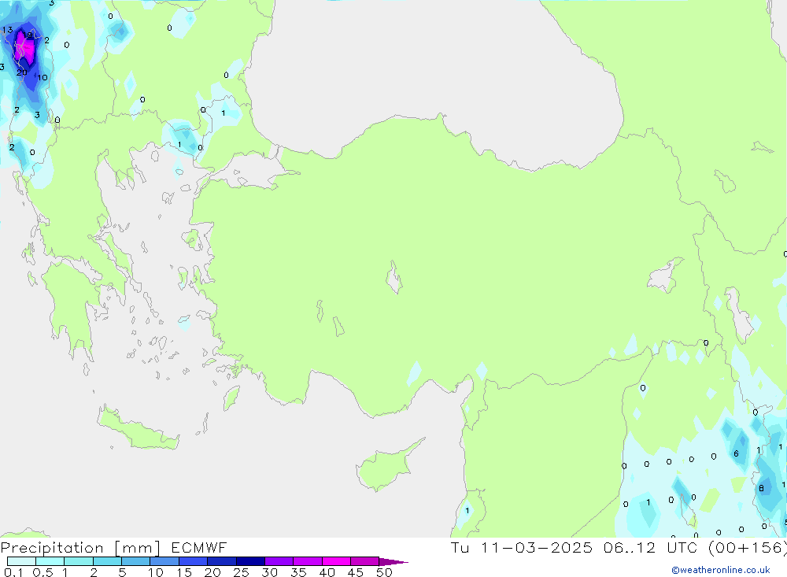Click the 0.1–0.5 mm legend color box
This screenshot has width=787, height=577.
[x=21, y=561]
